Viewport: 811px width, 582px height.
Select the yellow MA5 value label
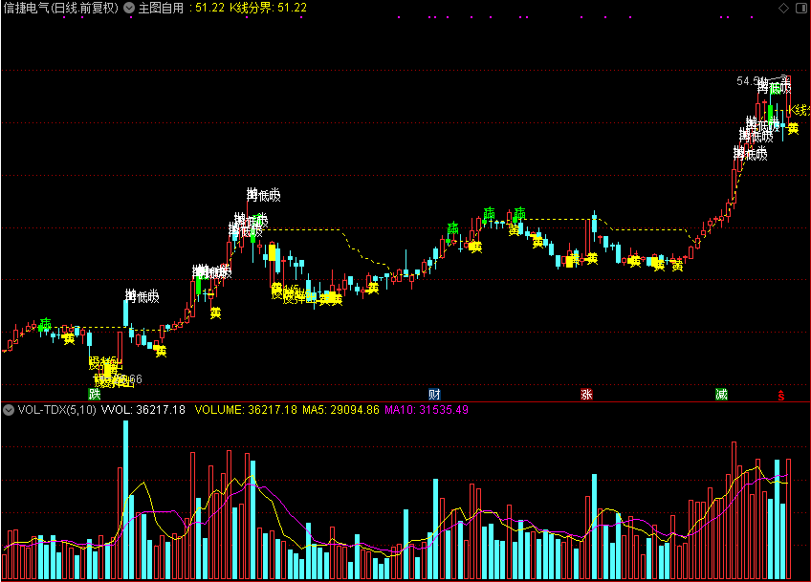[340, 410]
